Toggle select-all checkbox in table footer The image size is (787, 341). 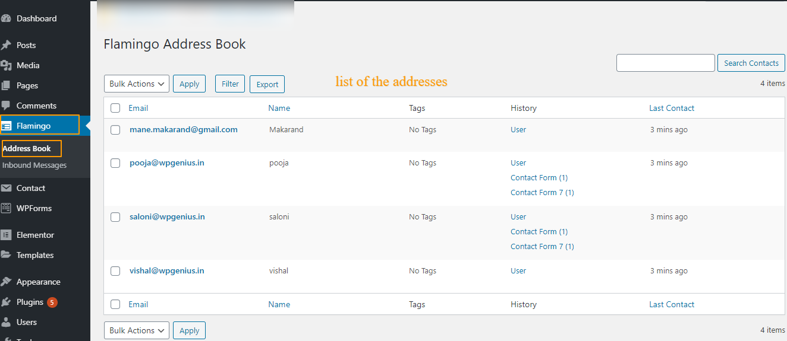pyautogui.click(x=115, y=304)
